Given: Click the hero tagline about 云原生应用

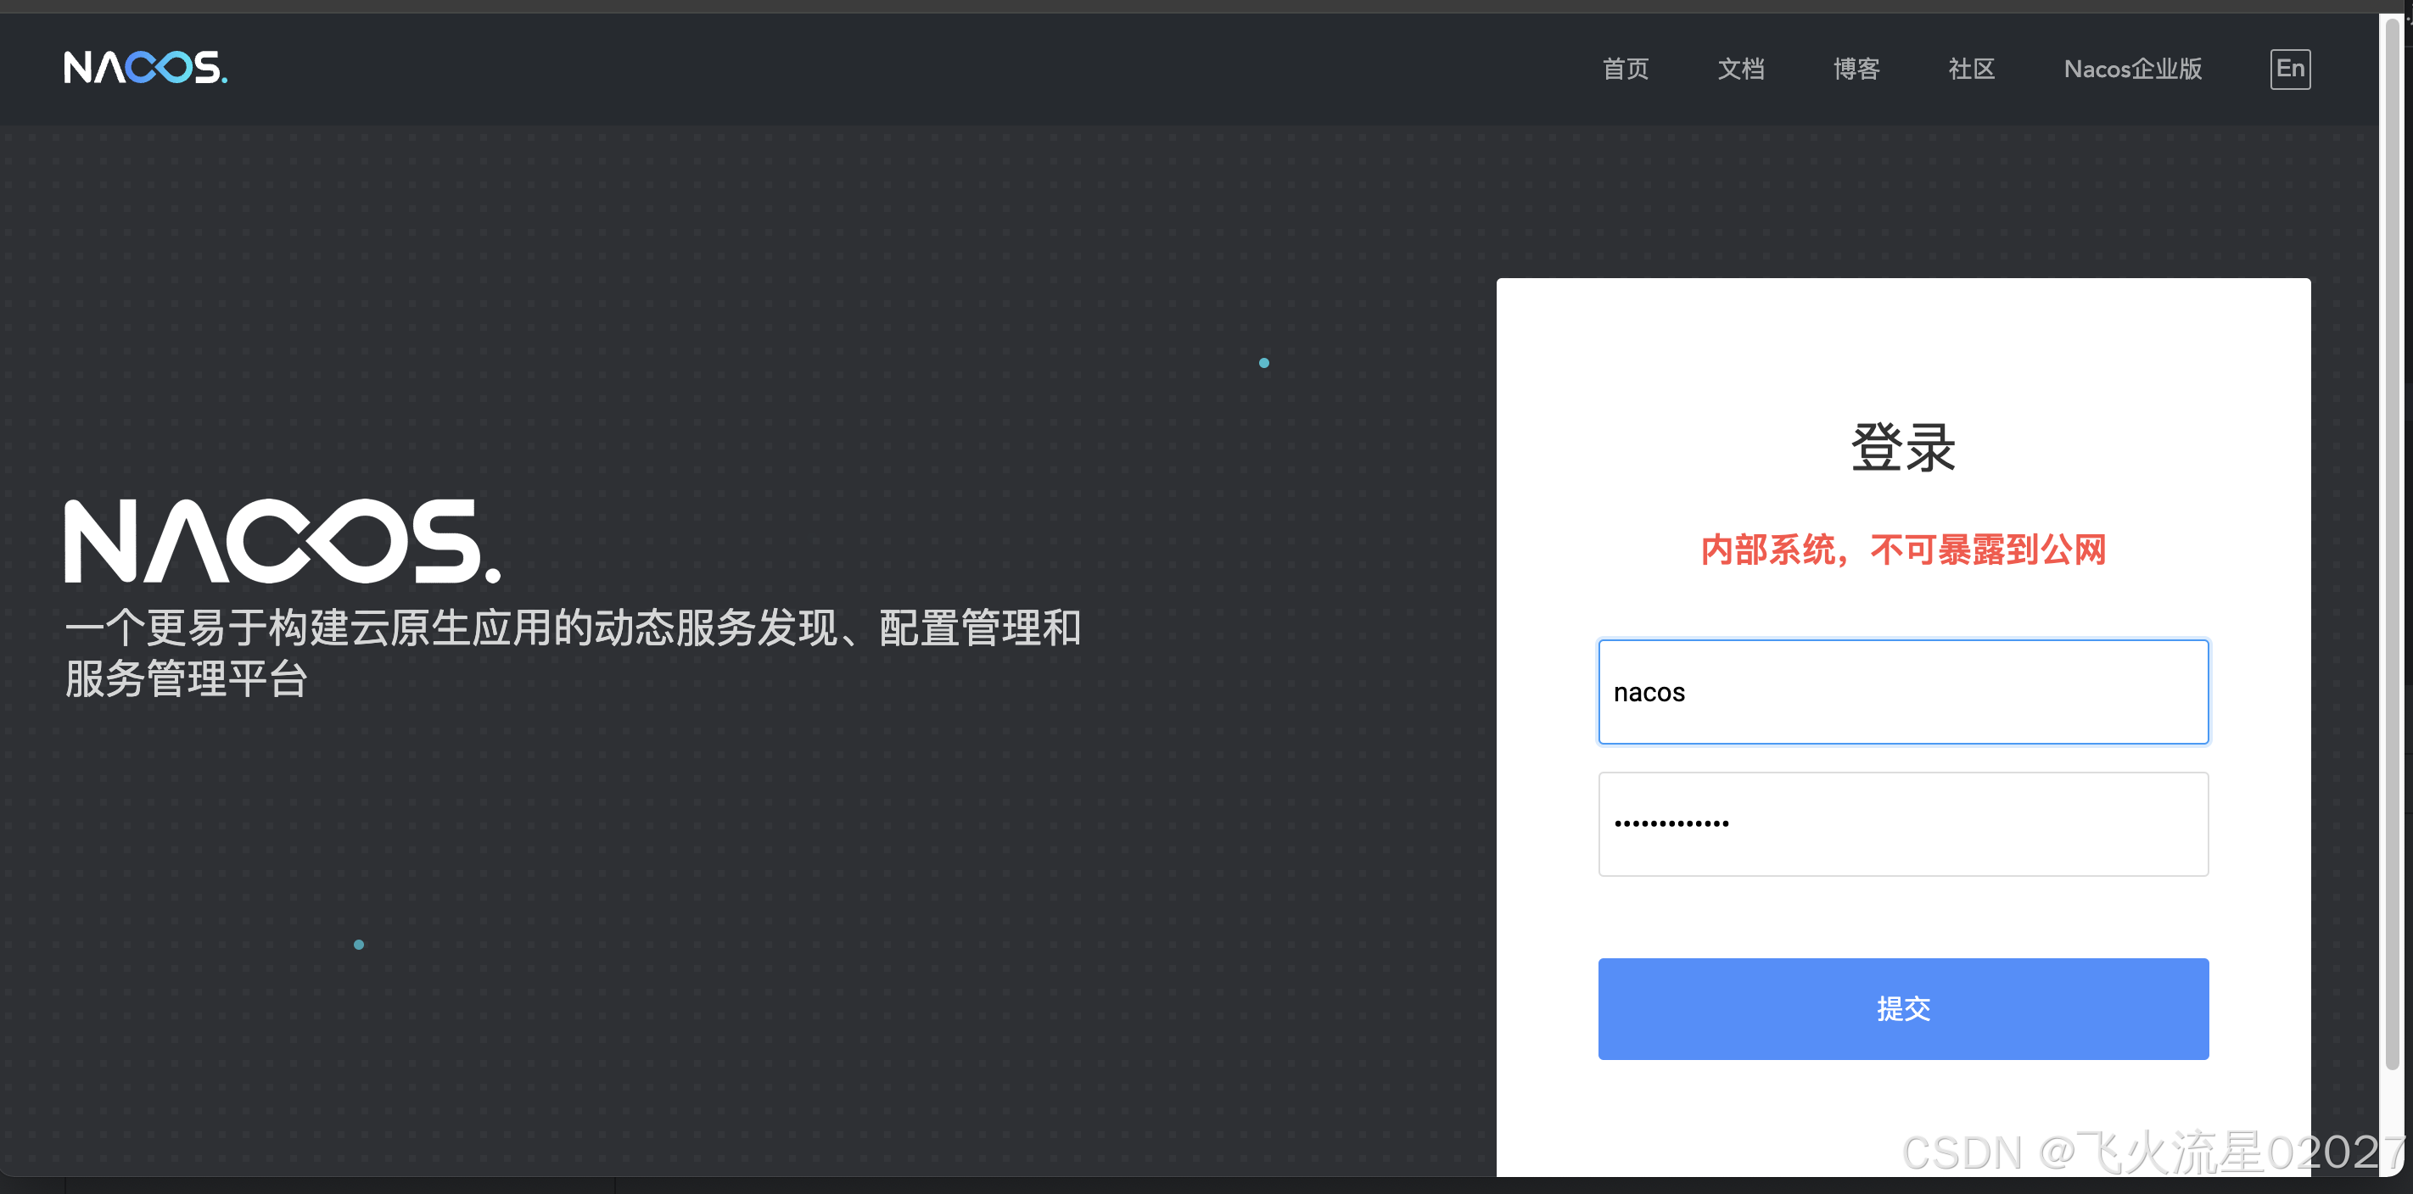Looking at the screenshot, I should click(571, 654).
